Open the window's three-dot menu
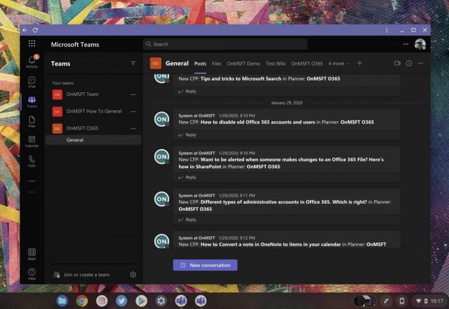 387,30
